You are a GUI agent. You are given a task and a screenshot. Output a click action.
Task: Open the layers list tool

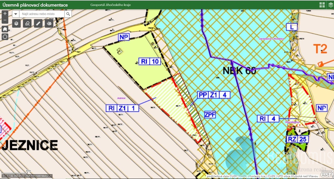click(17, 23)
